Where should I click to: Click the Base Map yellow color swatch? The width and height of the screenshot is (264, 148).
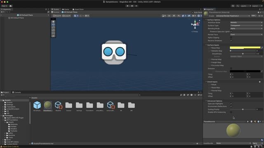point(245,48)
